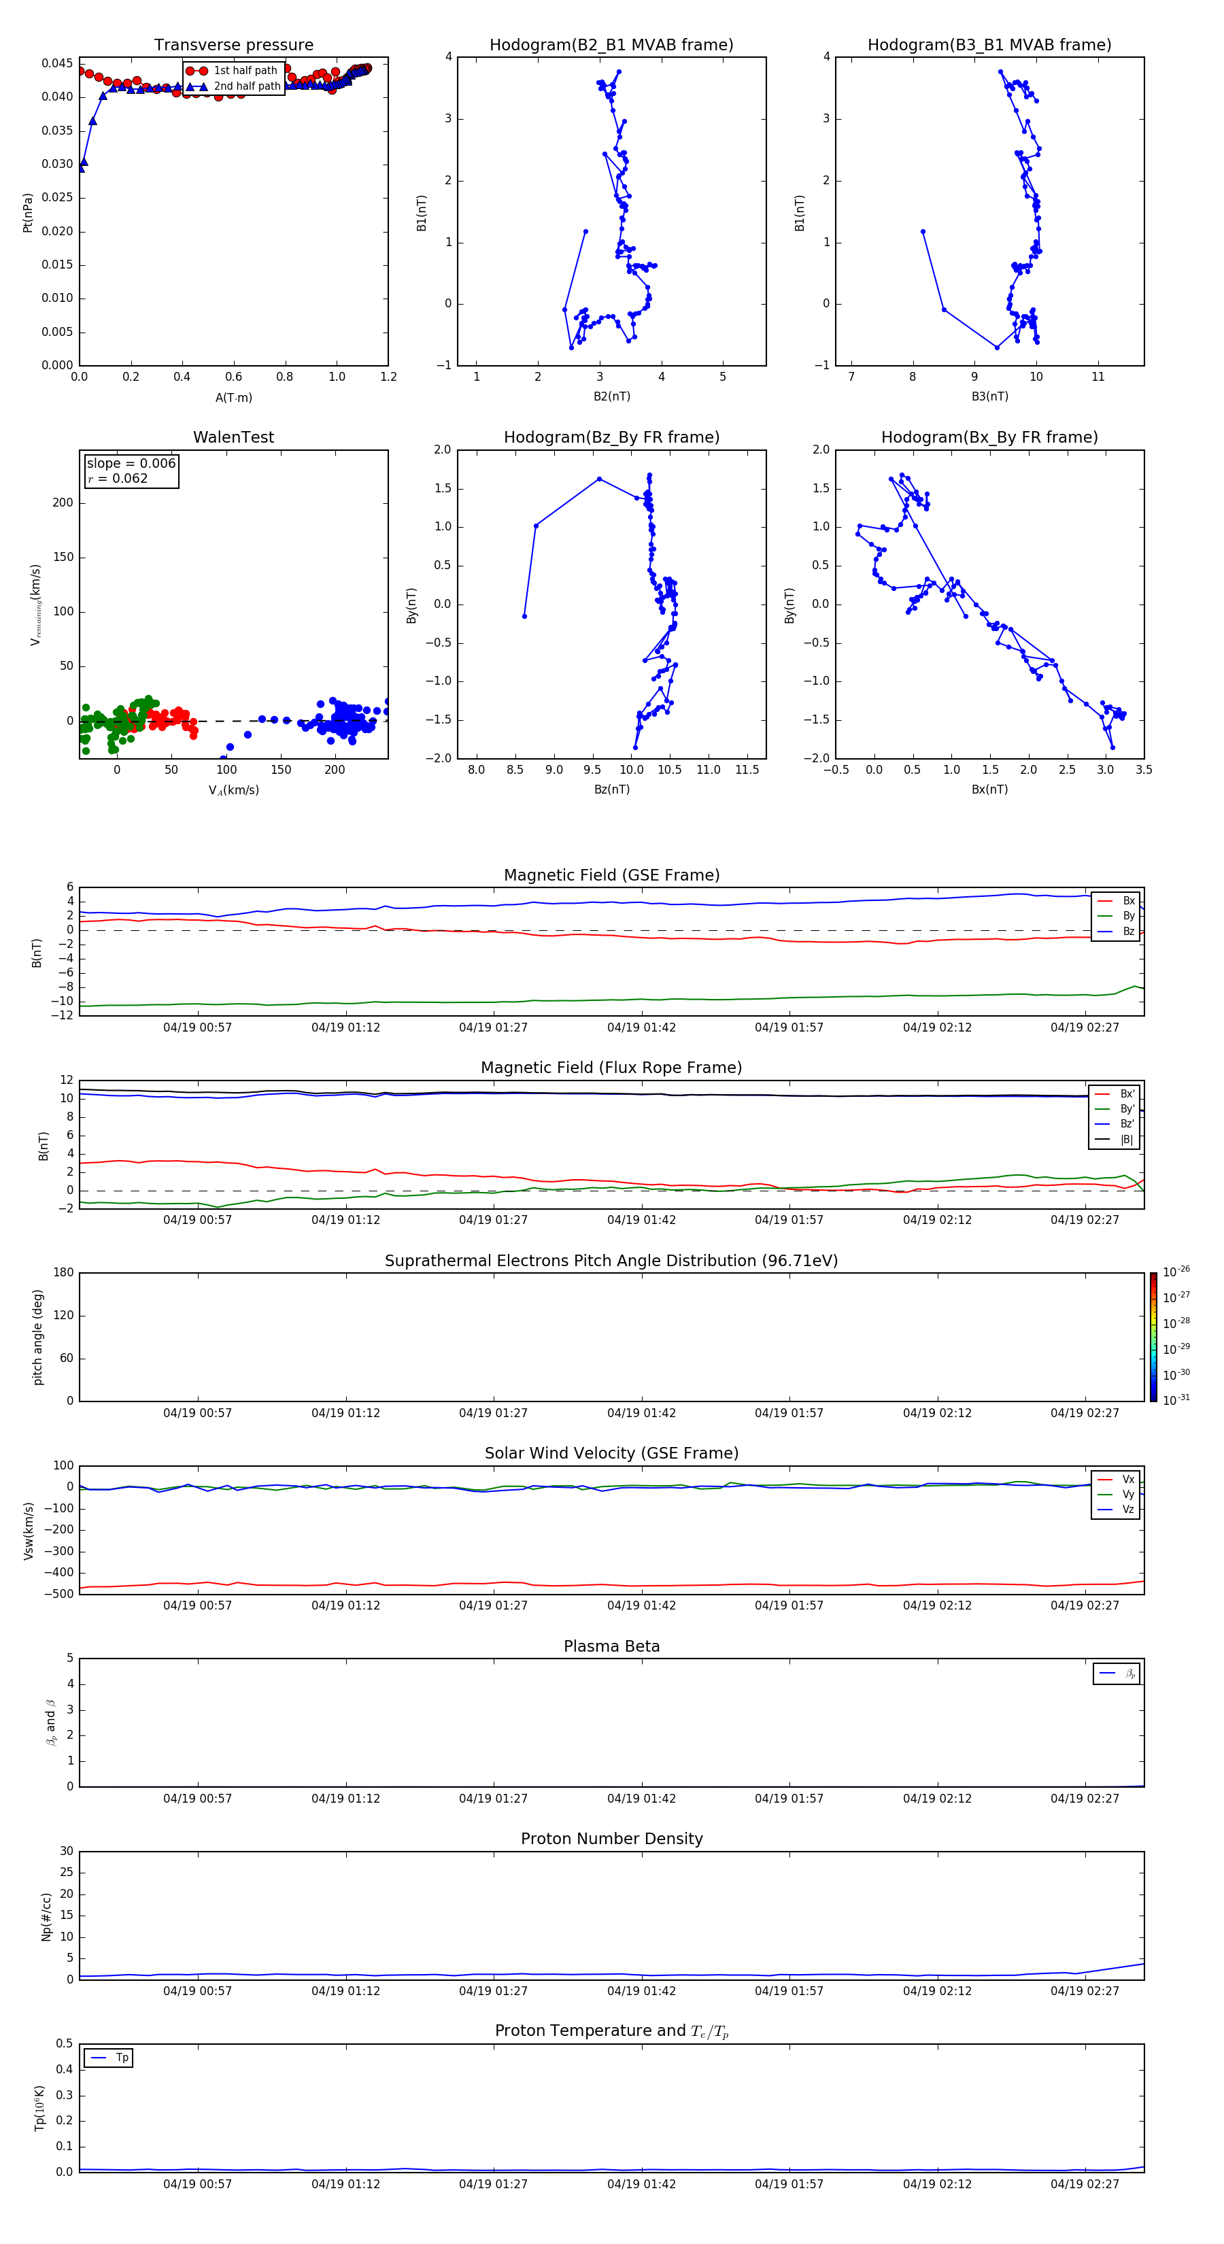
Task: Click By' in the Flux Rope legend
Action: (1116, 1109)
